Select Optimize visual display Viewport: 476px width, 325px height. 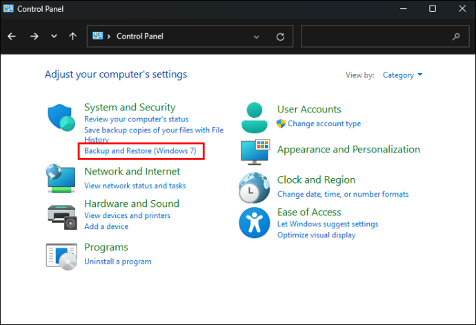(x=317, y=235)
